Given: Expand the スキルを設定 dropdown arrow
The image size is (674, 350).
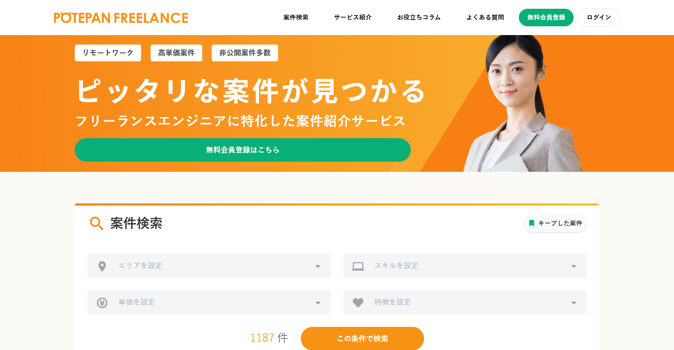Looking at the screenshot, I should (x=574, y=266).
